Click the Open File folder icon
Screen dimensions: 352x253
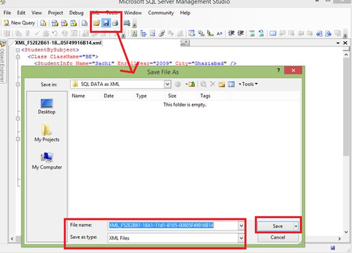[97, 23]
